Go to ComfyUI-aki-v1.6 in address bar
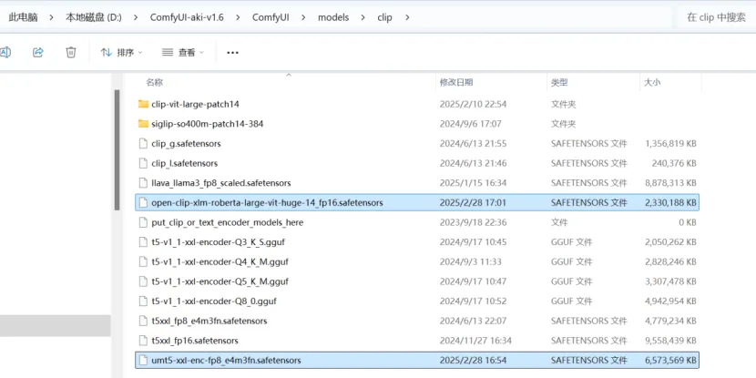This screenshot has width=756, height=378. (187, 17)
